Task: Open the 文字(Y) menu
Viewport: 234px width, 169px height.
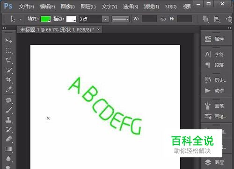Action: pos(109,7)
